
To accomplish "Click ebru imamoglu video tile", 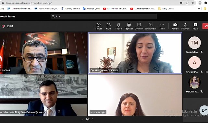I will (x=135, y=95).
